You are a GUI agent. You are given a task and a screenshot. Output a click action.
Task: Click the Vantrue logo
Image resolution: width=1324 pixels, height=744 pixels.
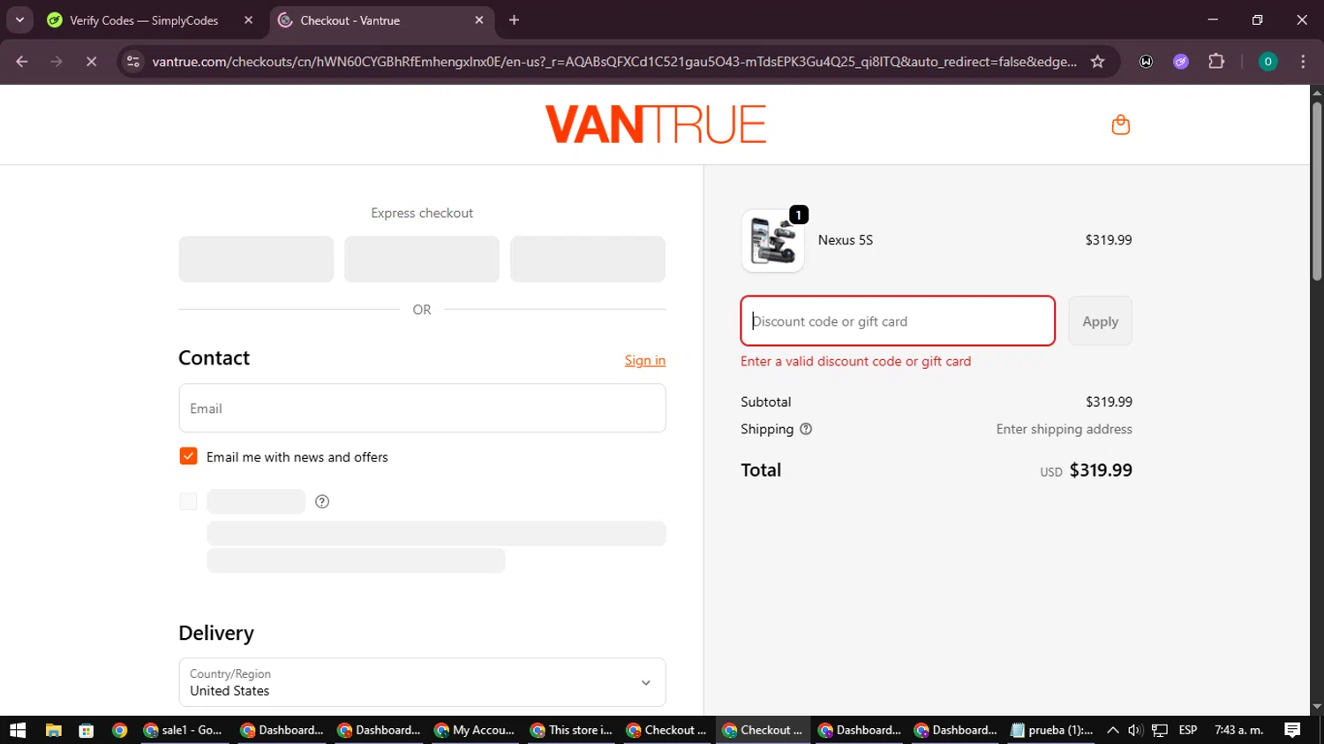(x=655, y=124)
